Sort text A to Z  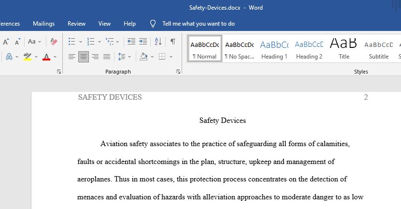tap(158, 42)
